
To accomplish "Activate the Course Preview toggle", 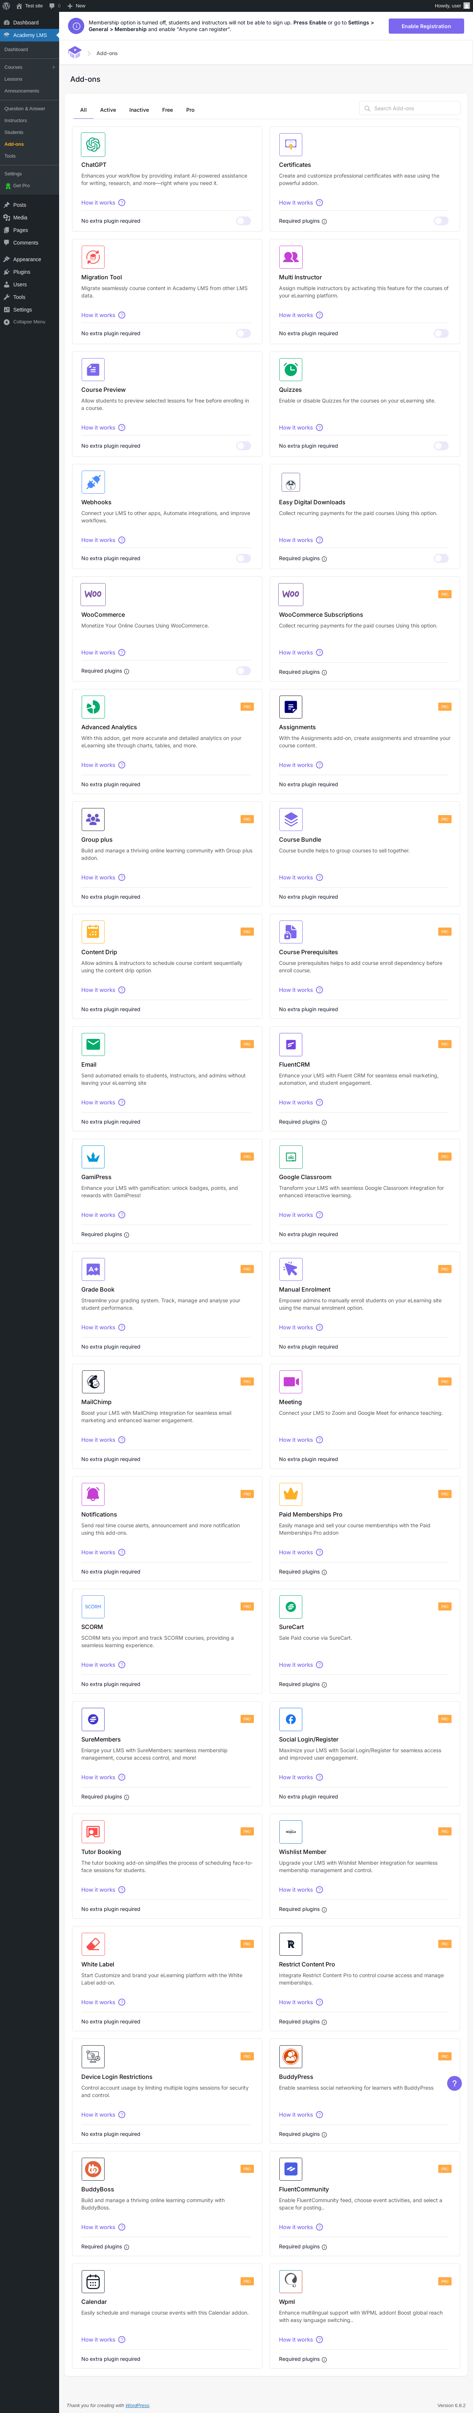I will tap(243, 446).
